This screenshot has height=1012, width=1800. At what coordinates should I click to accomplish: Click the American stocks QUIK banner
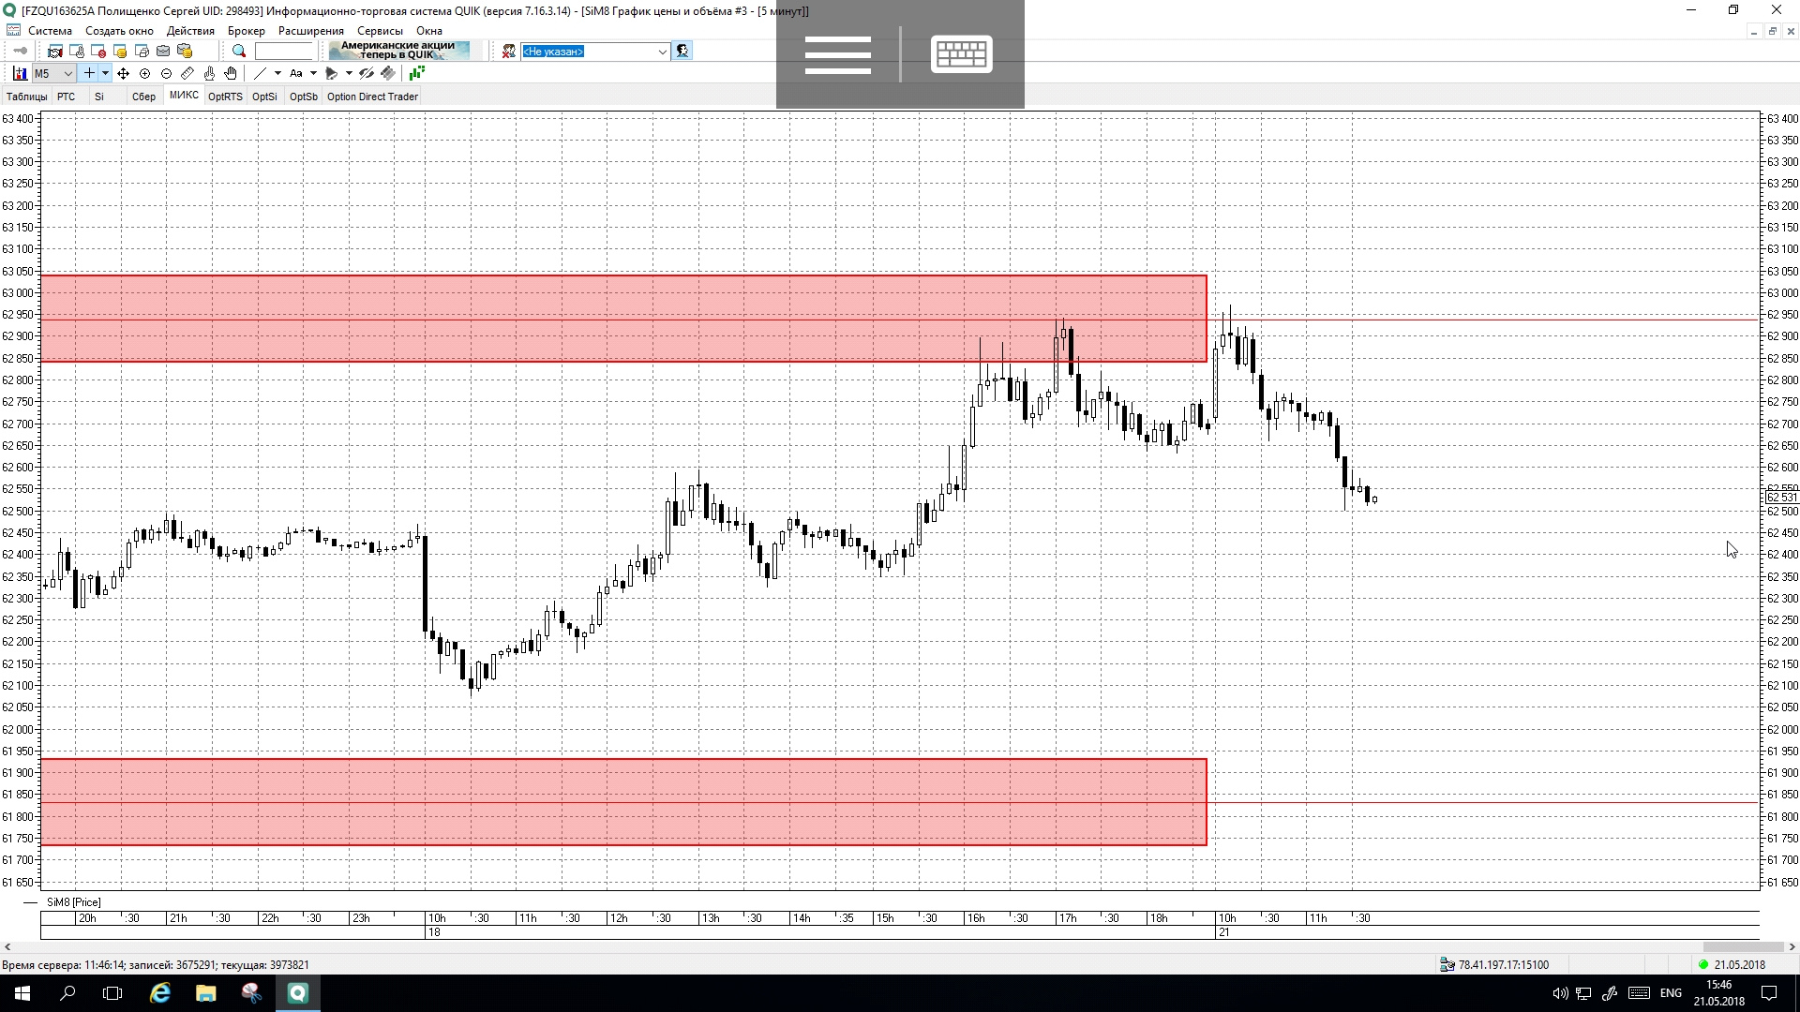[x=398, y=51]
